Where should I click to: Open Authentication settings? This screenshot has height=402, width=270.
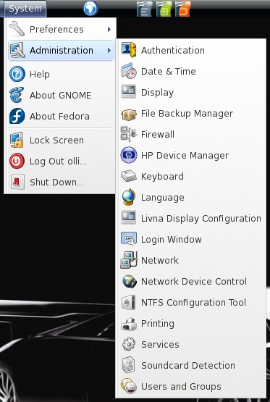191,50
